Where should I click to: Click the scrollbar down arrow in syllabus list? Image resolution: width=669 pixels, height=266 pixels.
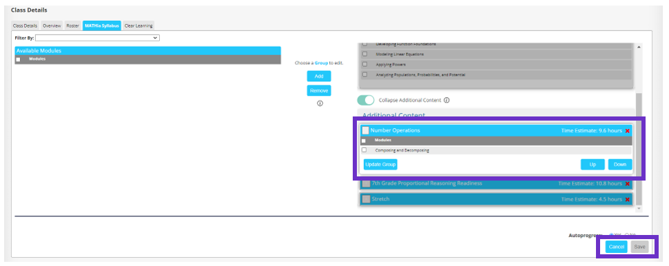(639, 208)
